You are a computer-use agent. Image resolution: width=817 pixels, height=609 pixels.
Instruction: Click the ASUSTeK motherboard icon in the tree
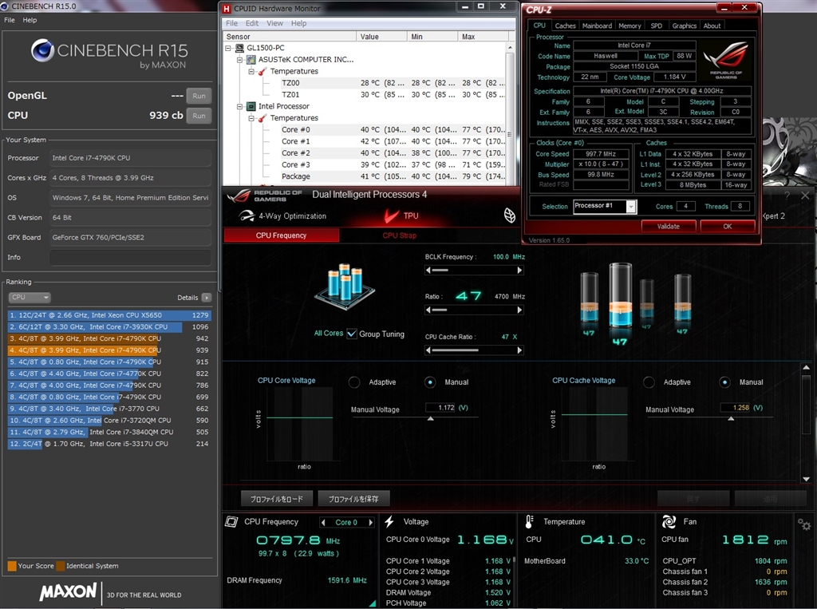coord(251,59)
